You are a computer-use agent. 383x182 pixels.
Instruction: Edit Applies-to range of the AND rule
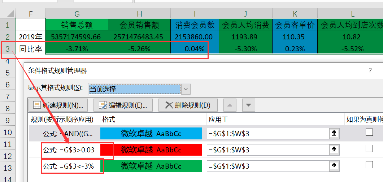click(x=268, y=134)
